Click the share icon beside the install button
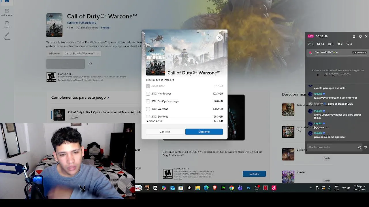This screenshot has height=207, width=369. click(x=90, y=64)
